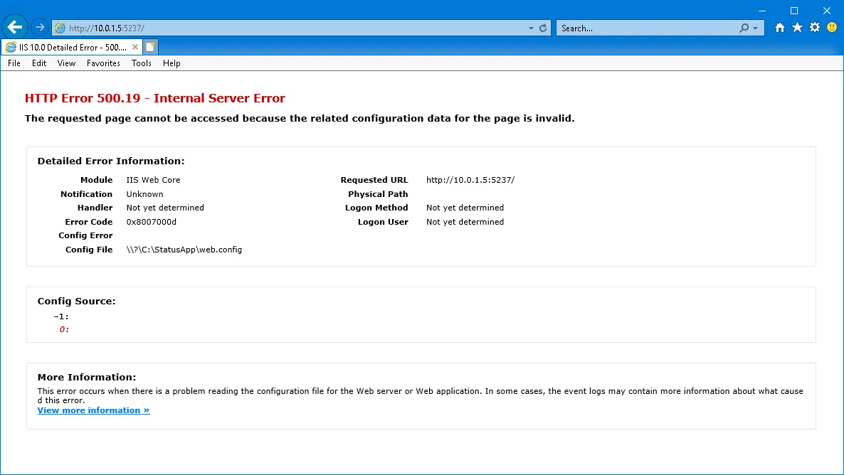Open the Home page icon
This screenshot has width=844, height=475.
click(779, 28)
